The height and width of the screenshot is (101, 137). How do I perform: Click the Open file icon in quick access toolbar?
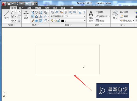tap(13, 4)
